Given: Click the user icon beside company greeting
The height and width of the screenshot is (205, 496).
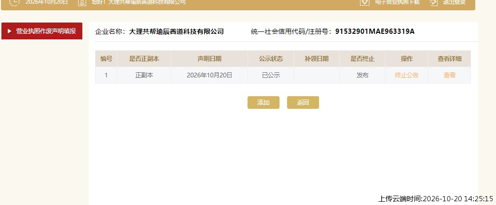Looking at the screenshot, I should (82, 2).
